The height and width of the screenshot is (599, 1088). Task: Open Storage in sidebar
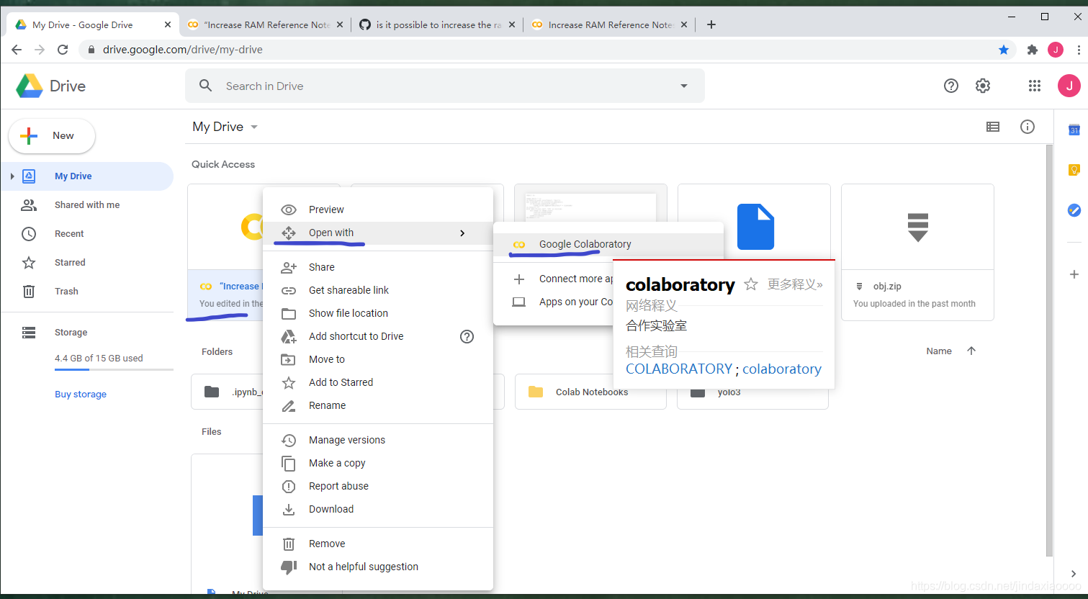coord(87,333)
